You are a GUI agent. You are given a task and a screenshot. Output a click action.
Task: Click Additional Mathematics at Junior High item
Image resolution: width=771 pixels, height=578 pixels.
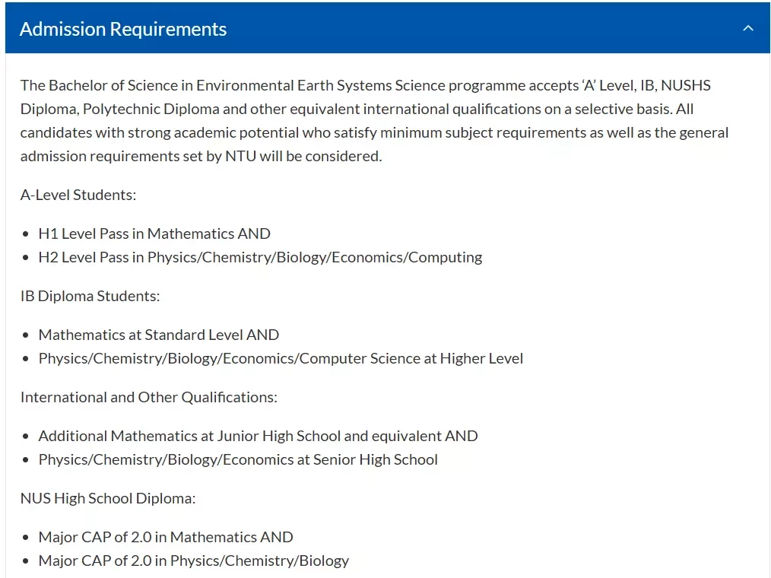pos(259,437)
